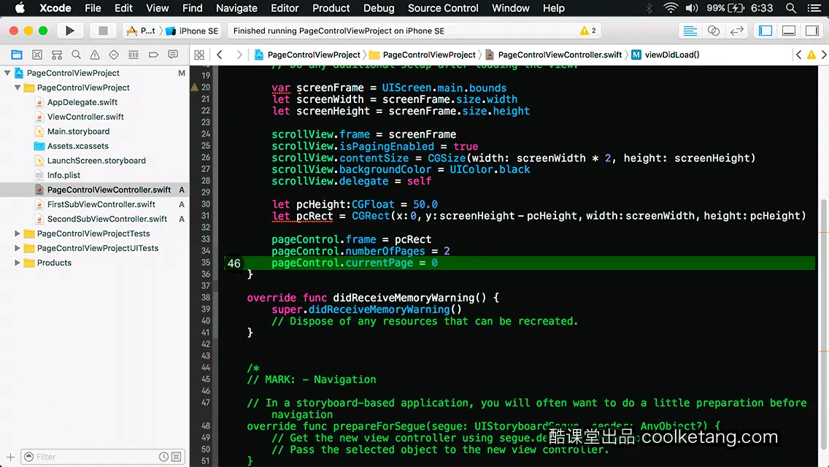Add a new file with plus button

click(x=10, y=457)
